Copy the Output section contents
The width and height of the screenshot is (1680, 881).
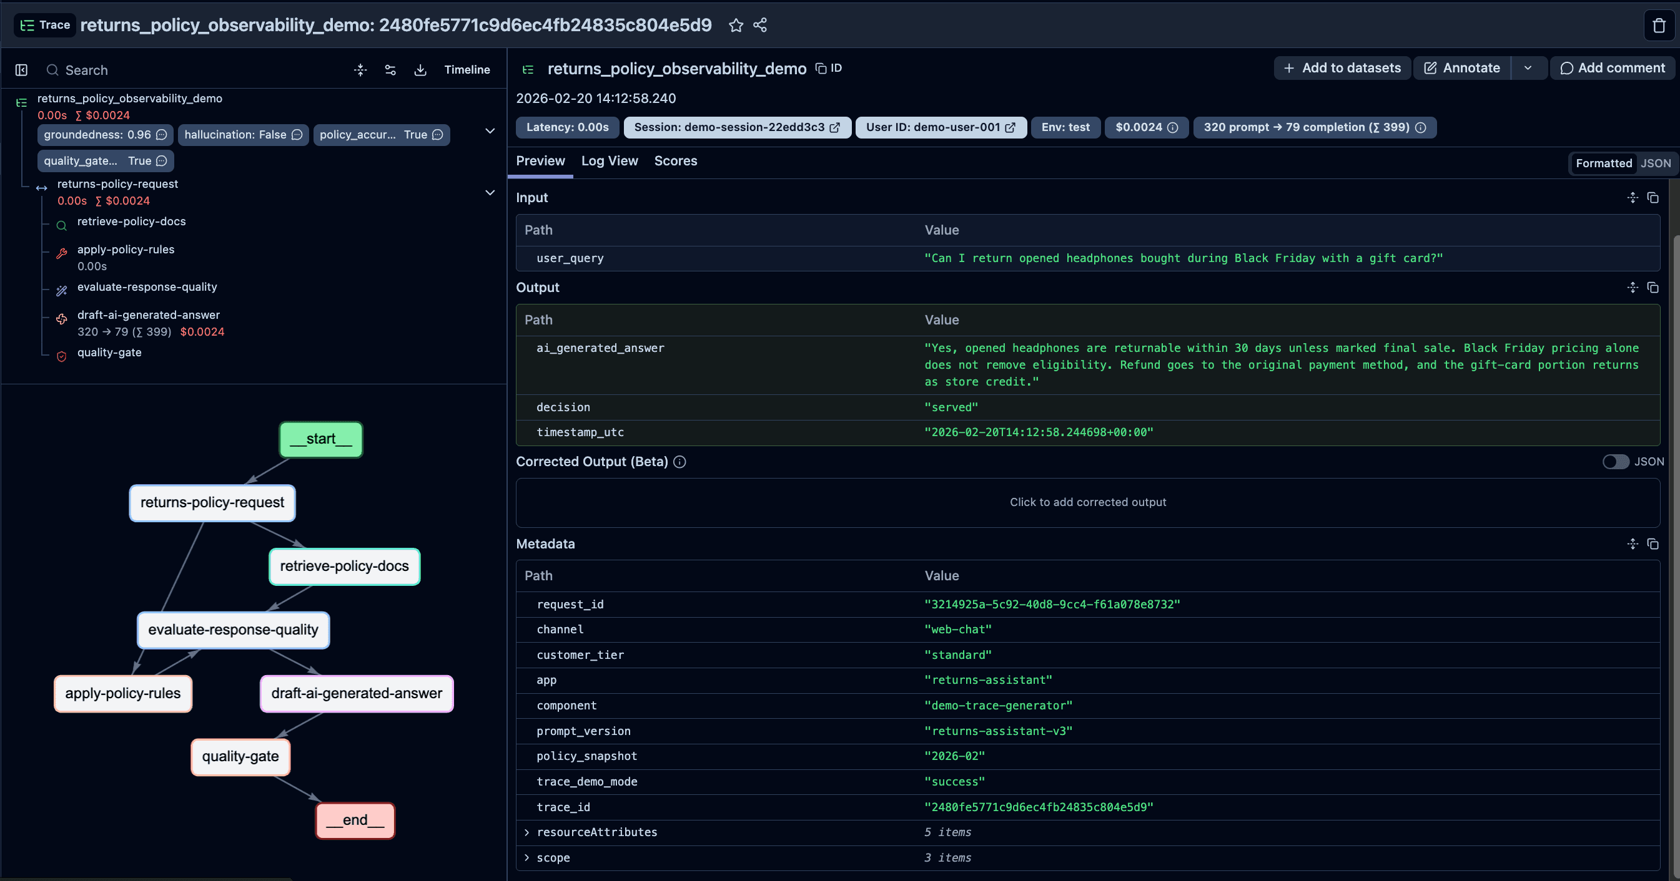[1653, 288]
